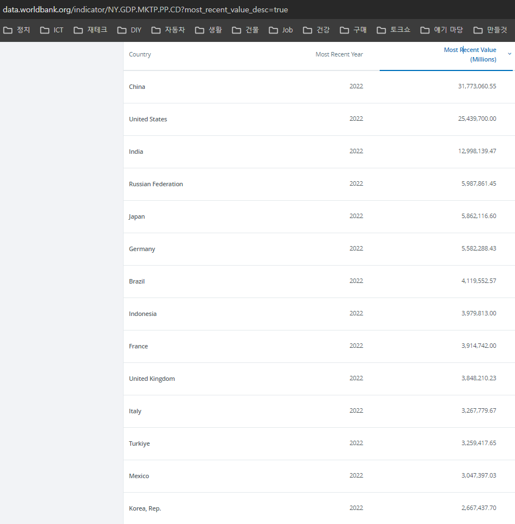The height and width of the screenshot is (524, 515).
Task: Open the Germany country link
Action: [x=141, y=249]
